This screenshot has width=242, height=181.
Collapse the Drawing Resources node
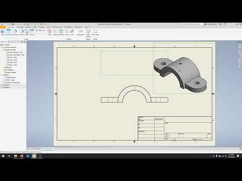tap(1, 47)
